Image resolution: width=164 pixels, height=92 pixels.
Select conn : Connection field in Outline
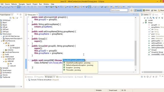157,36
